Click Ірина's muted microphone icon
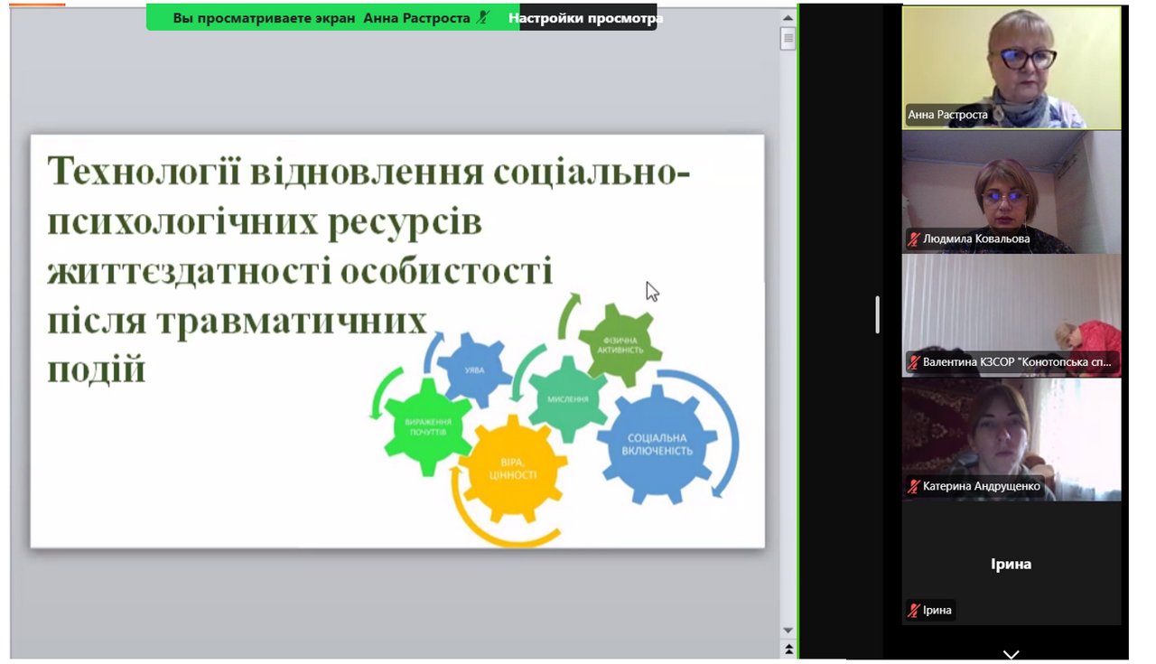The width and height of the screenshot is (1156, 664). coord(914,610)
